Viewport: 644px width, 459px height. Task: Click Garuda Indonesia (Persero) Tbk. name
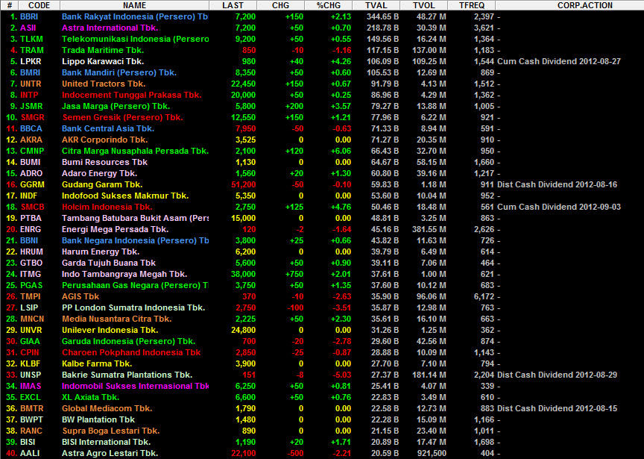pyautogui.click(x=128, y=341)
